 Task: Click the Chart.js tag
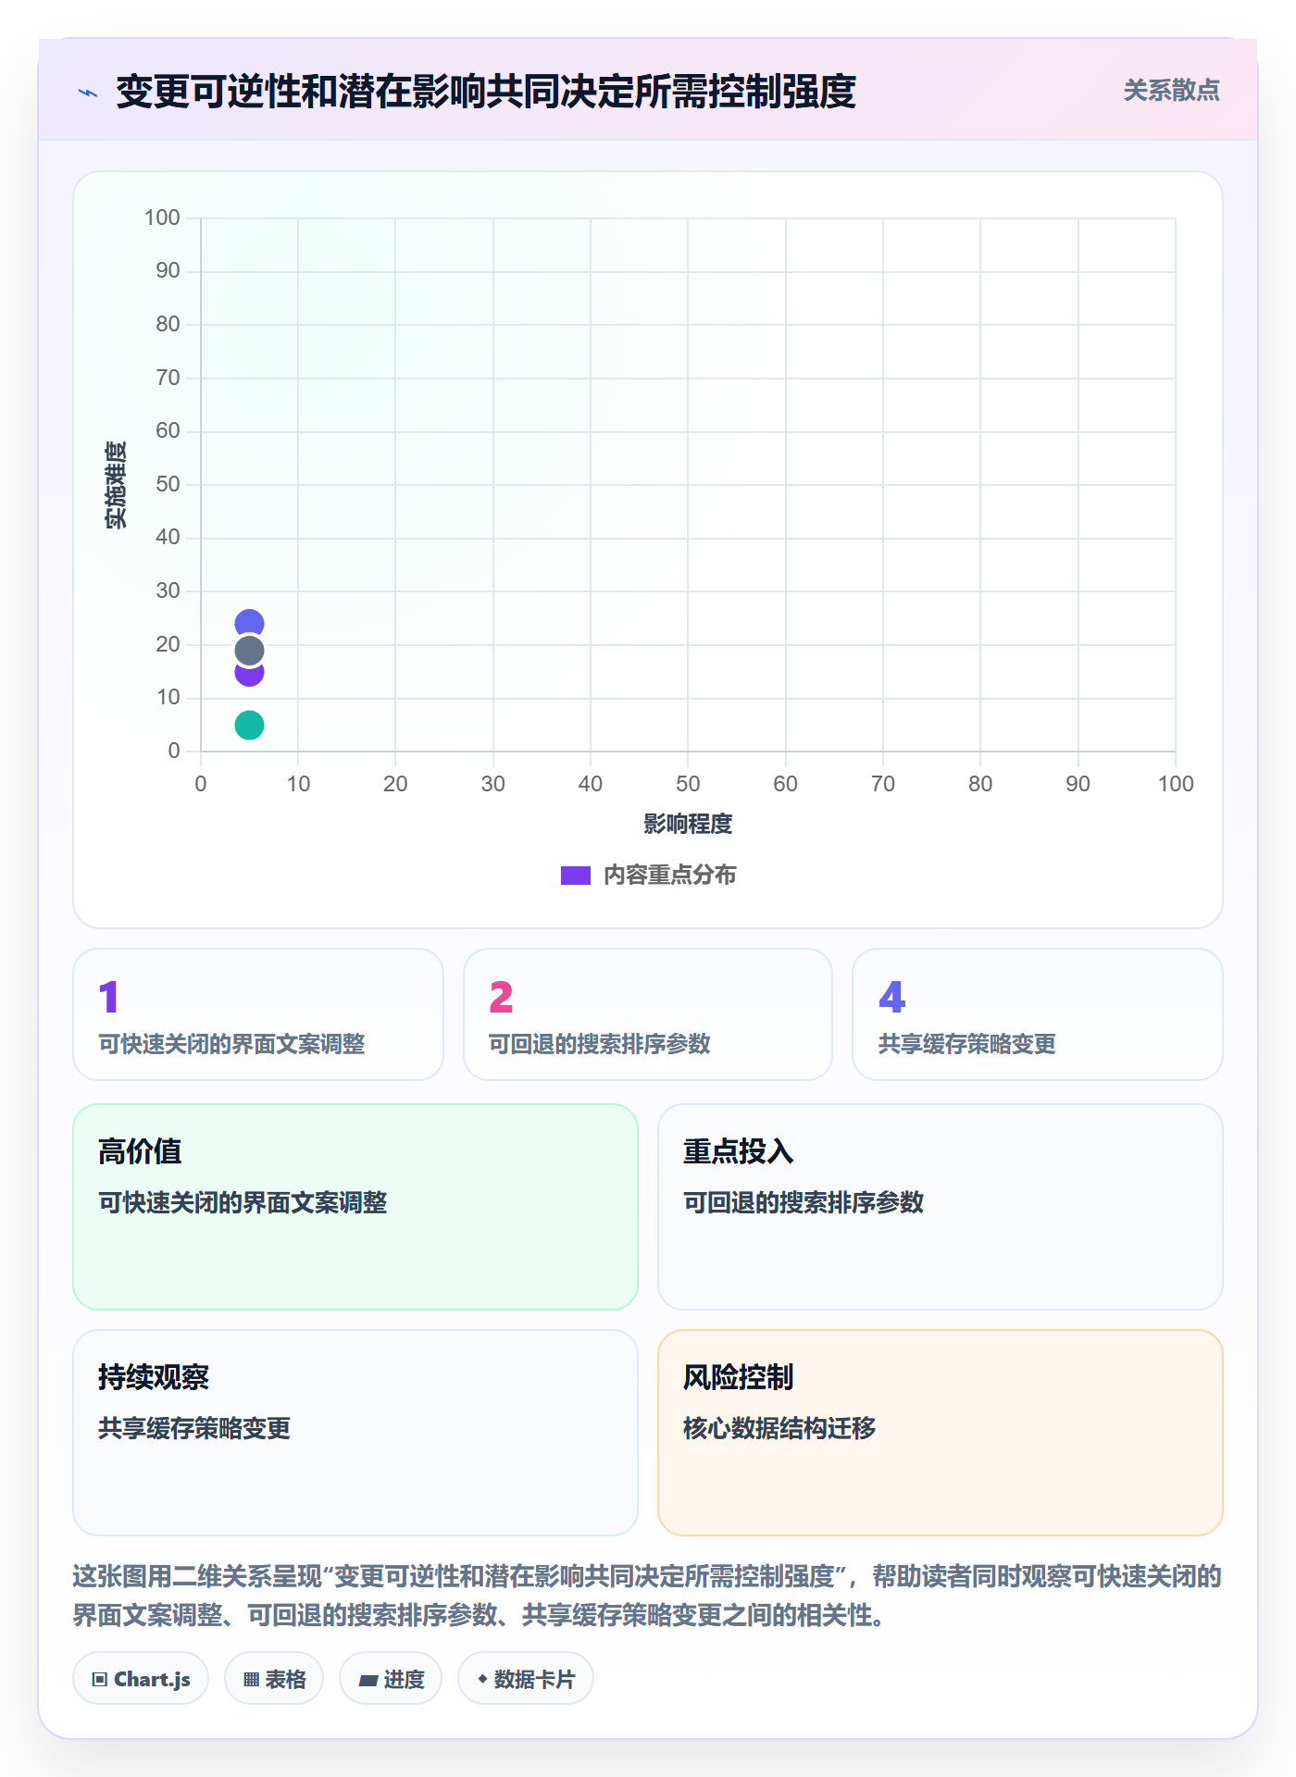pos(141,1679)
